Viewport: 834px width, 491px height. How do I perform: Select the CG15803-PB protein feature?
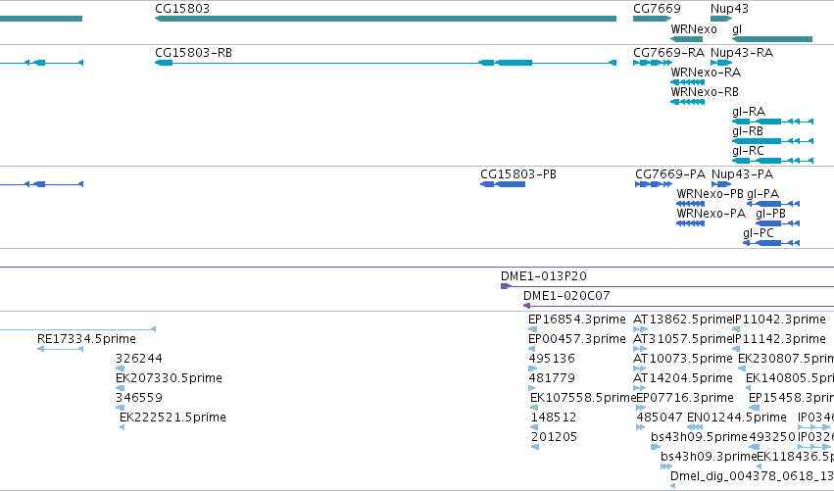503,184
